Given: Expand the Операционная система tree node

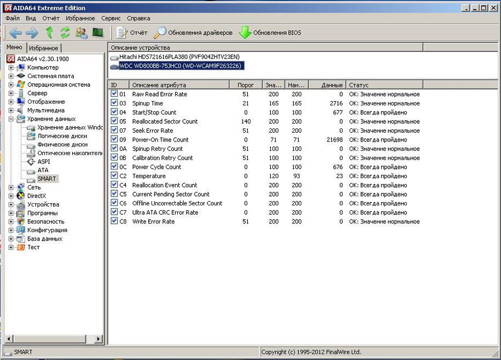Looking at the screenshot, I should [11, 85].
